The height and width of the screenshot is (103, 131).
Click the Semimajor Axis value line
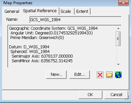click(42, 56)
